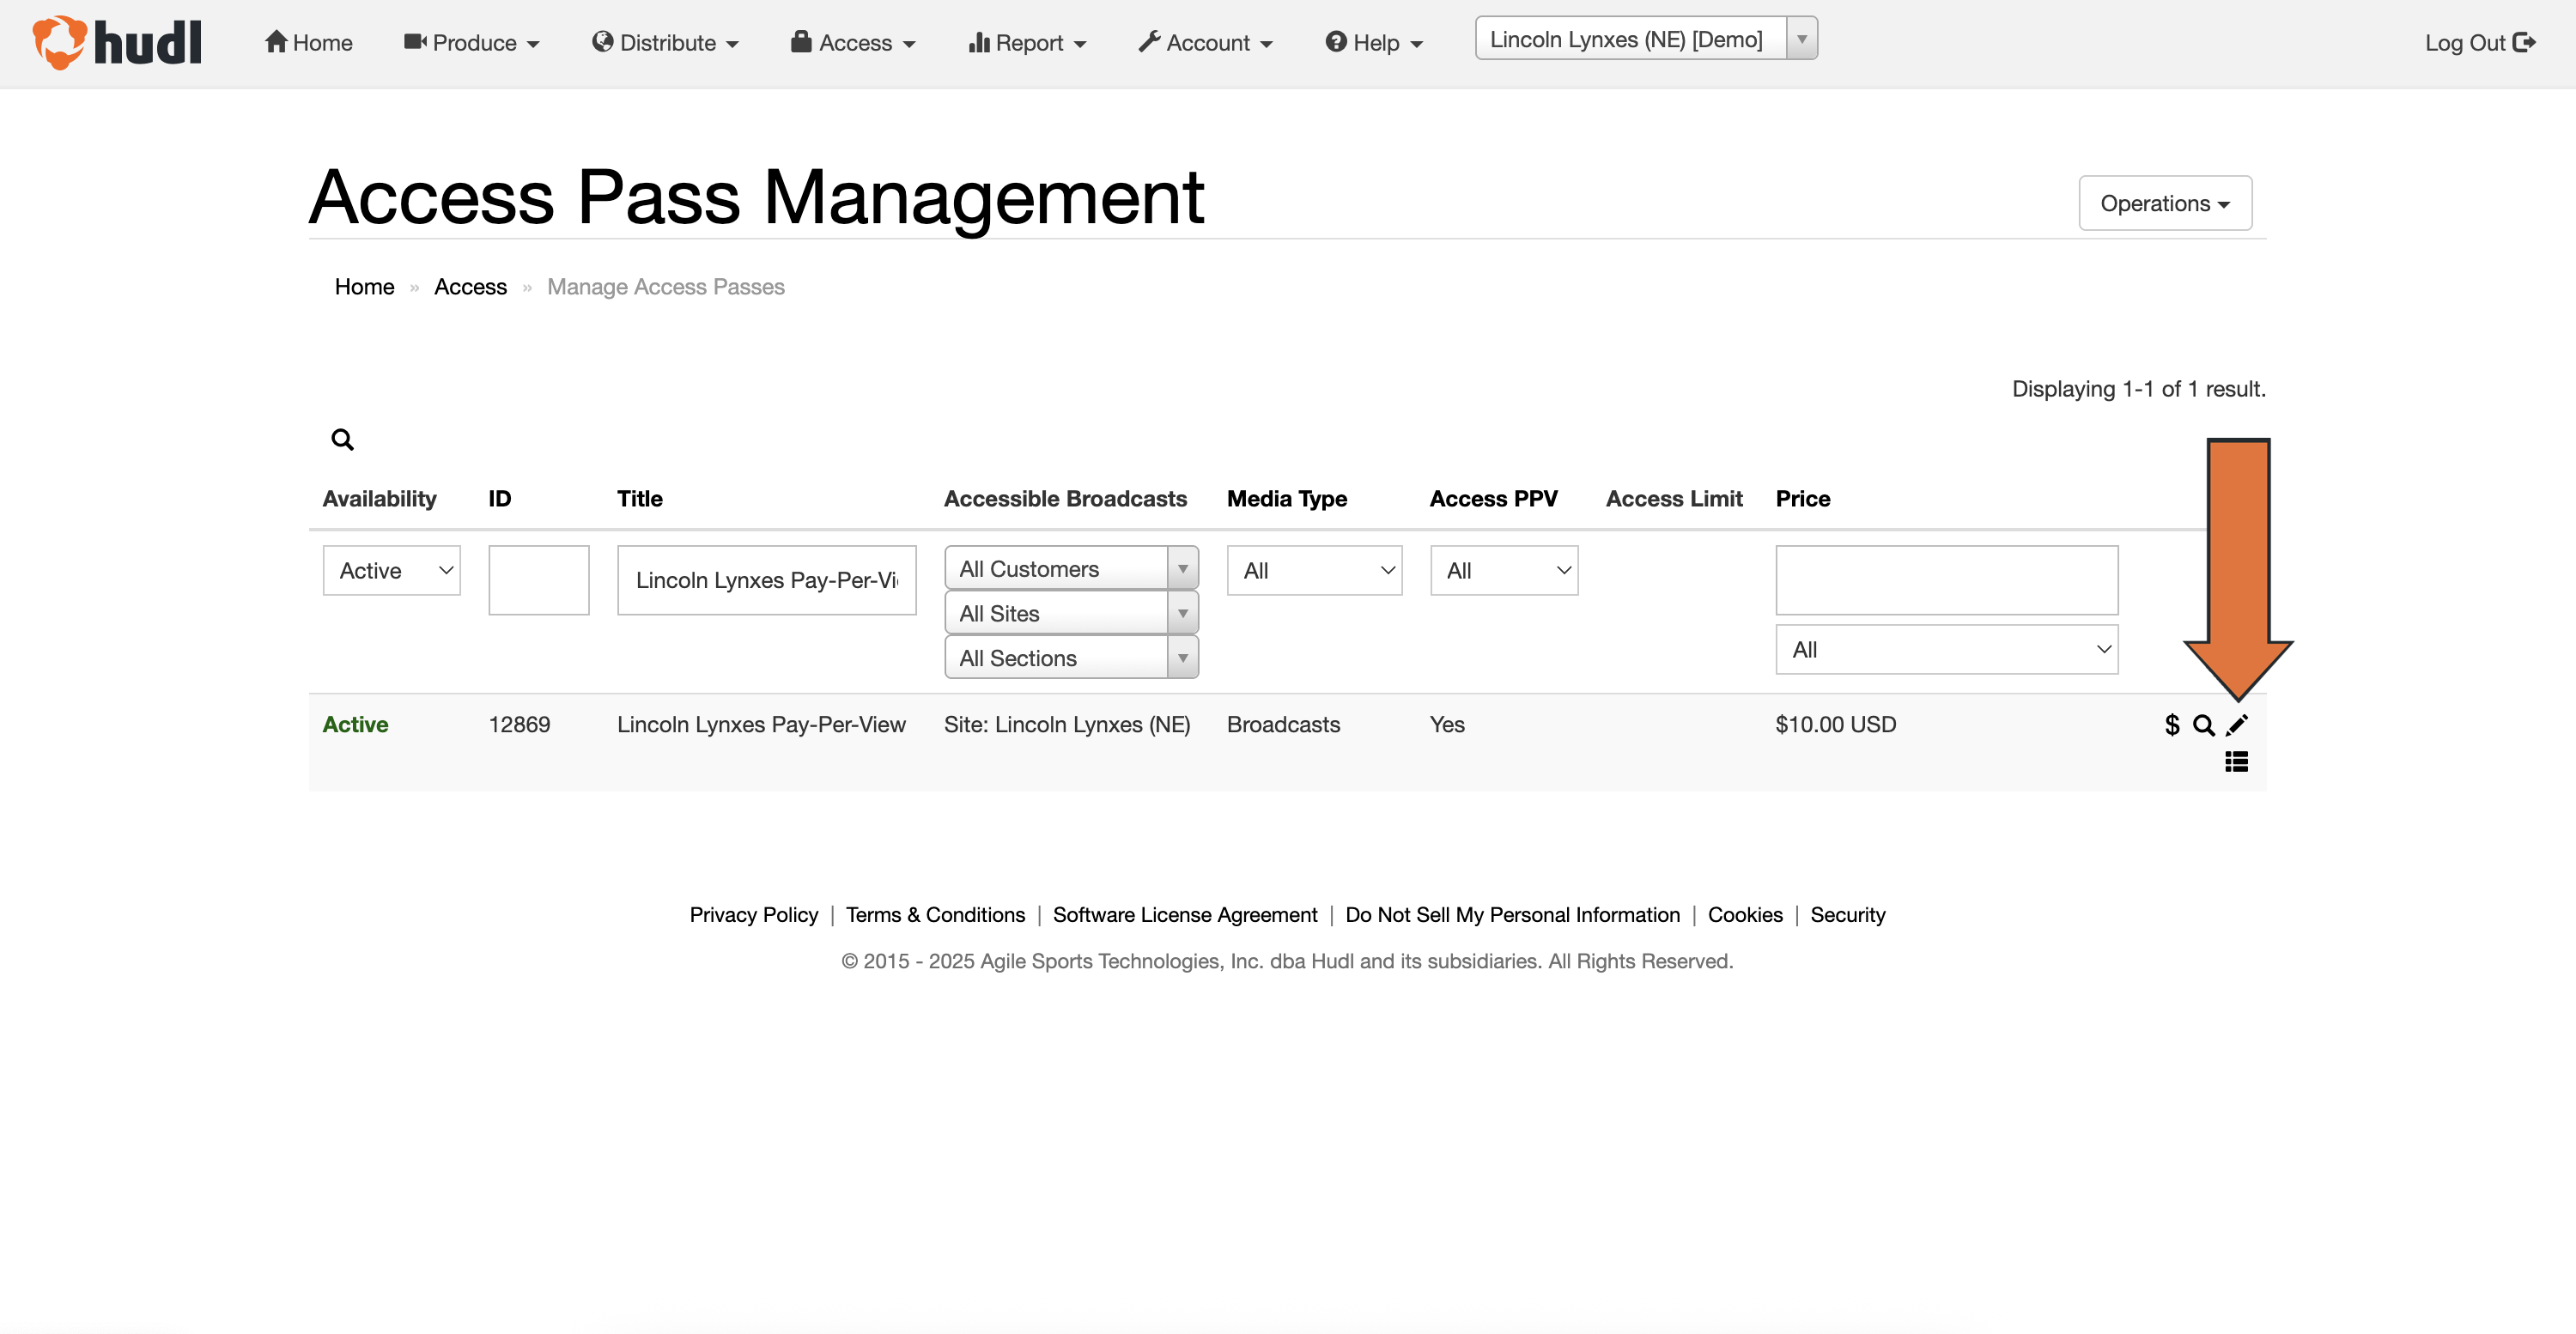Viewport: 2576px width, 1334px height.
Task: Sort by the ID column header
Action: (x=499, y=499)
